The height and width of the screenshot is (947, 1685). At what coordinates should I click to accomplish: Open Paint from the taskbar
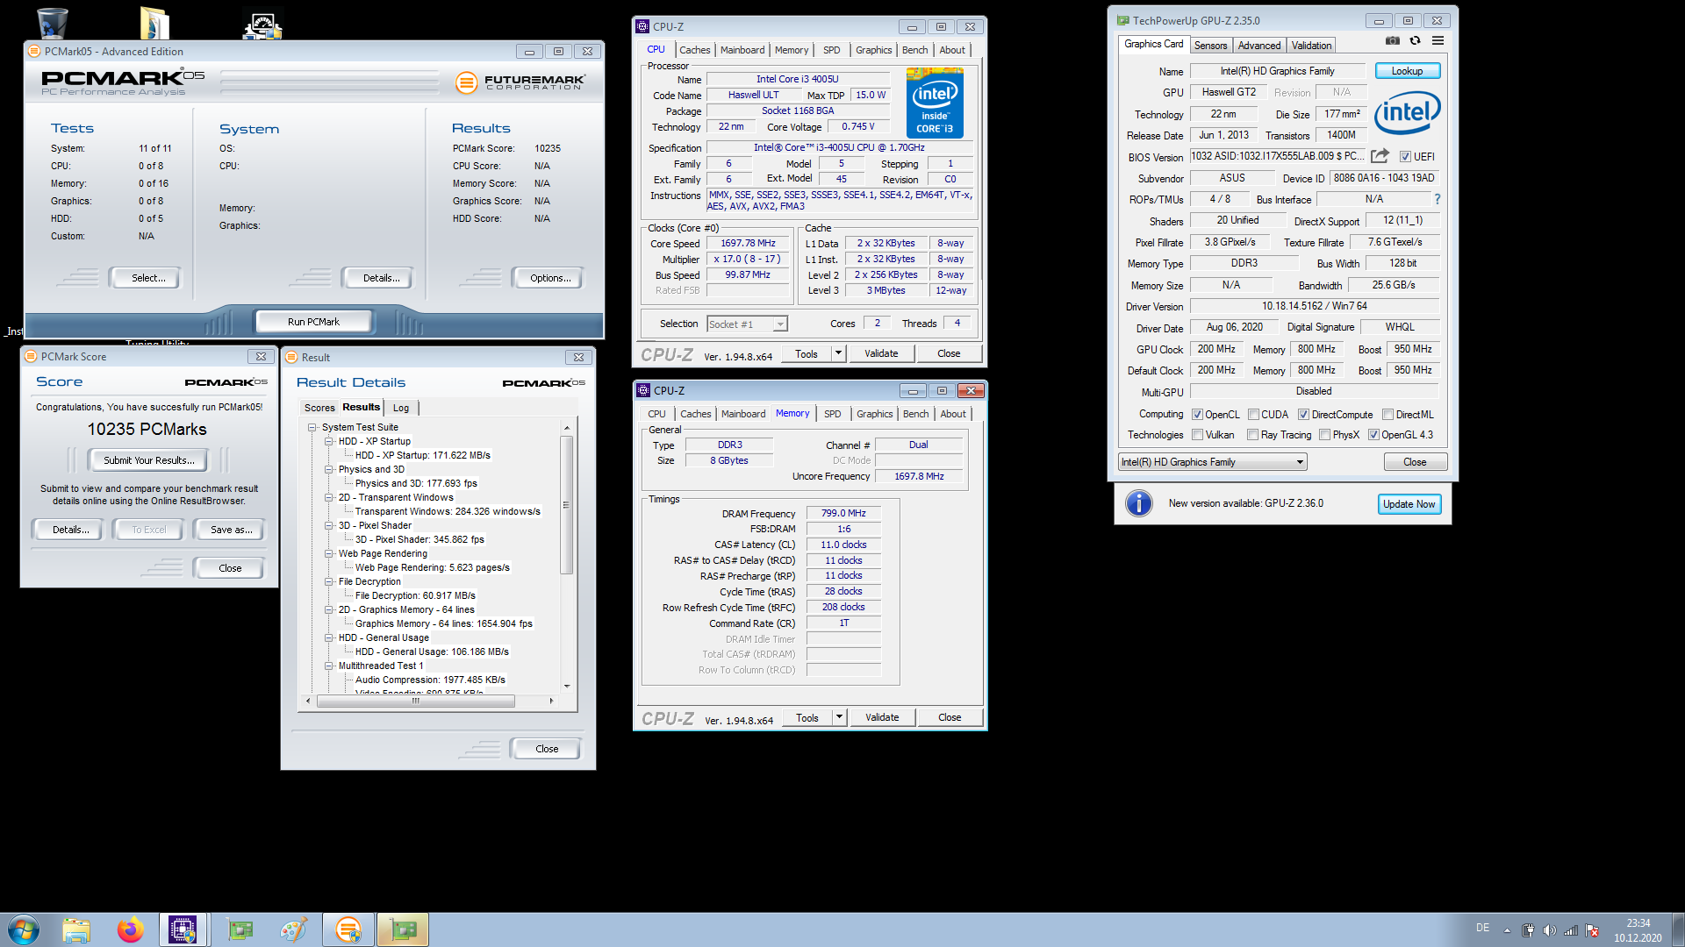[294, 929]
